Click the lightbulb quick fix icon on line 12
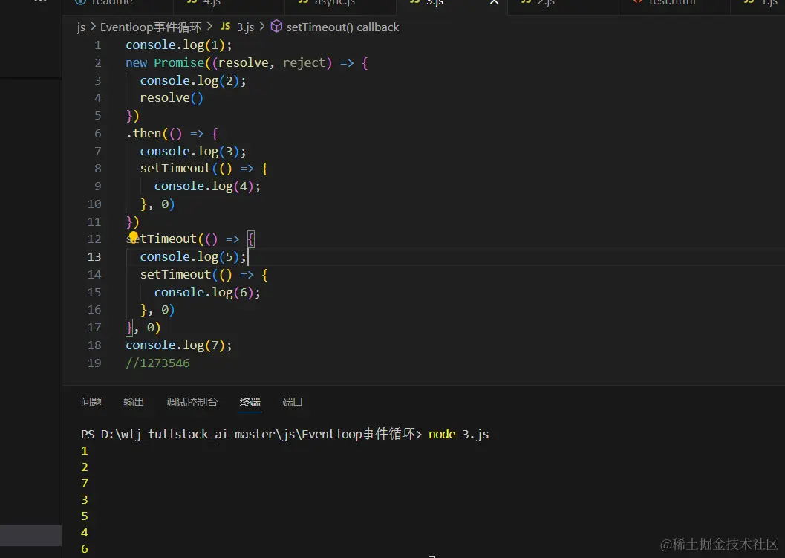Screen dimensions: 785x558 pyautogui.click(x=133, y=237)
